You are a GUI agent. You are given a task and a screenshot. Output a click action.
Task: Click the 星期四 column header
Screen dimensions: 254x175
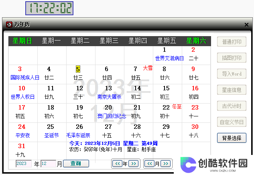coord(138,41)
